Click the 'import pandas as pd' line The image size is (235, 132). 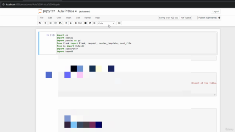(x=69, y=41)
